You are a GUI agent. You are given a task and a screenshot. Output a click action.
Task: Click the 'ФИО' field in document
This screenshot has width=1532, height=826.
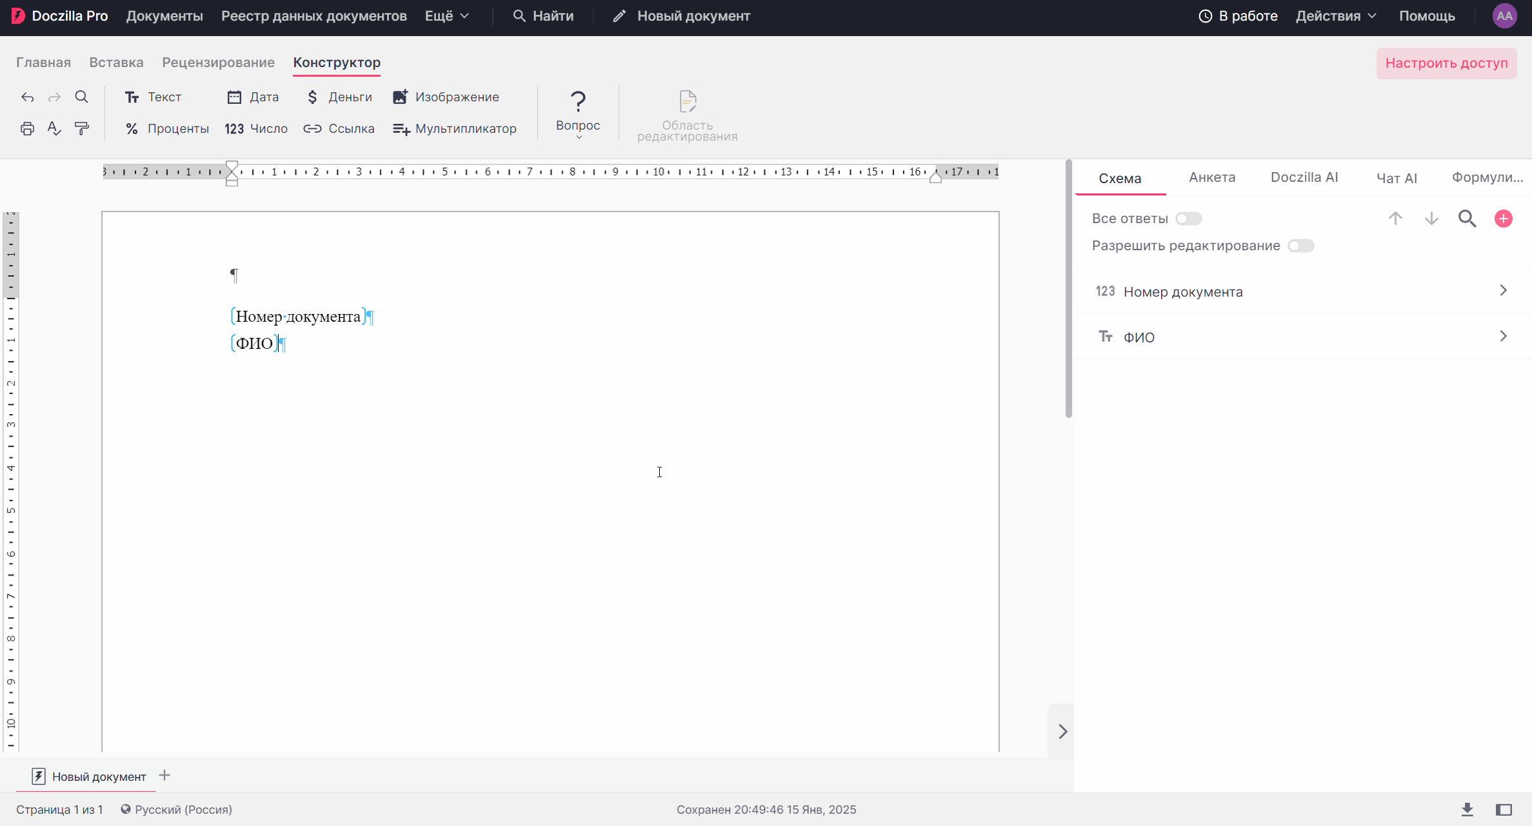point(254,343)
